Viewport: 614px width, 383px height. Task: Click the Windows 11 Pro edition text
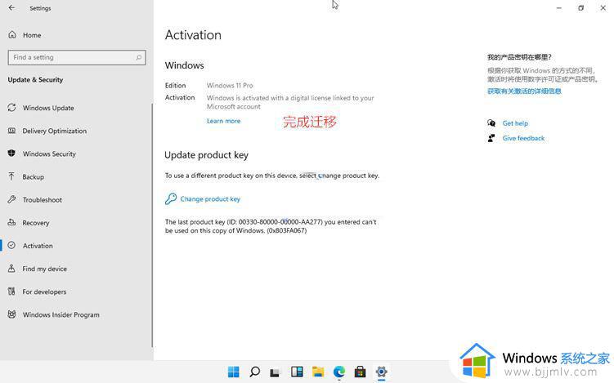tap(230, 85)
